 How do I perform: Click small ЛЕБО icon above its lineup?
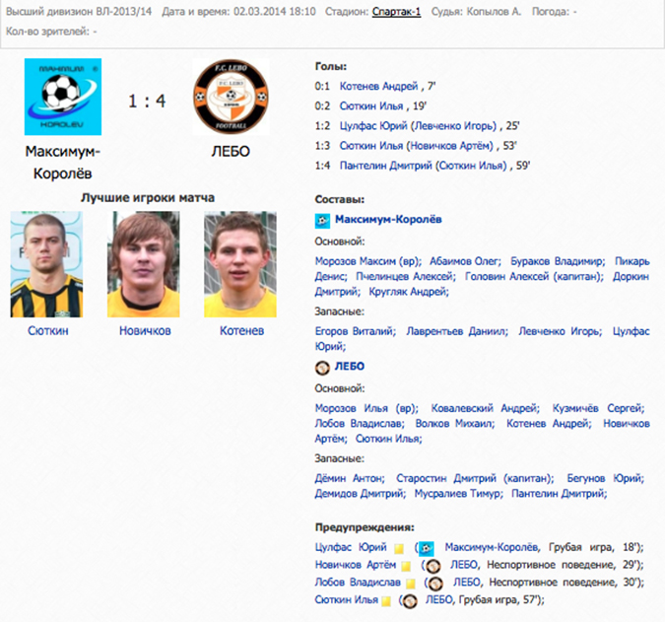pyautogui.click(x=322, y=368)
